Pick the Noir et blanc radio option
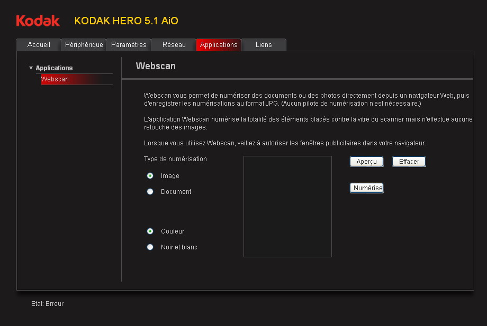487x326 pixels. click(x=150, y=247)
